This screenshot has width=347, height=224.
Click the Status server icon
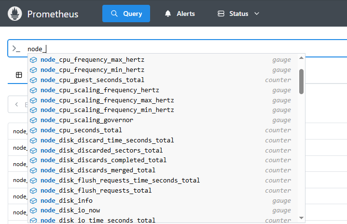click(x=221, y=14)
